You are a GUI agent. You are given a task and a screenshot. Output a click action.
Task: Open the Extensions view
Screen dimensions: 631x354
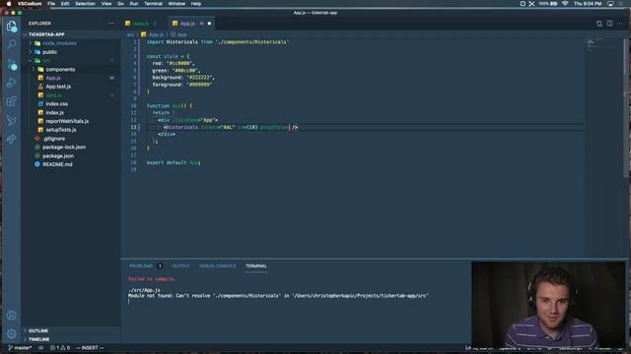[x=11, y=101]
